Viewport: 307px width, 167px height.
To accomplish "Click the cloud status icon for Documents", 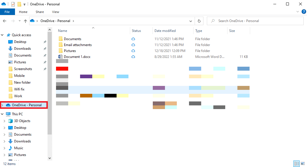I will (x=133, y=39).
